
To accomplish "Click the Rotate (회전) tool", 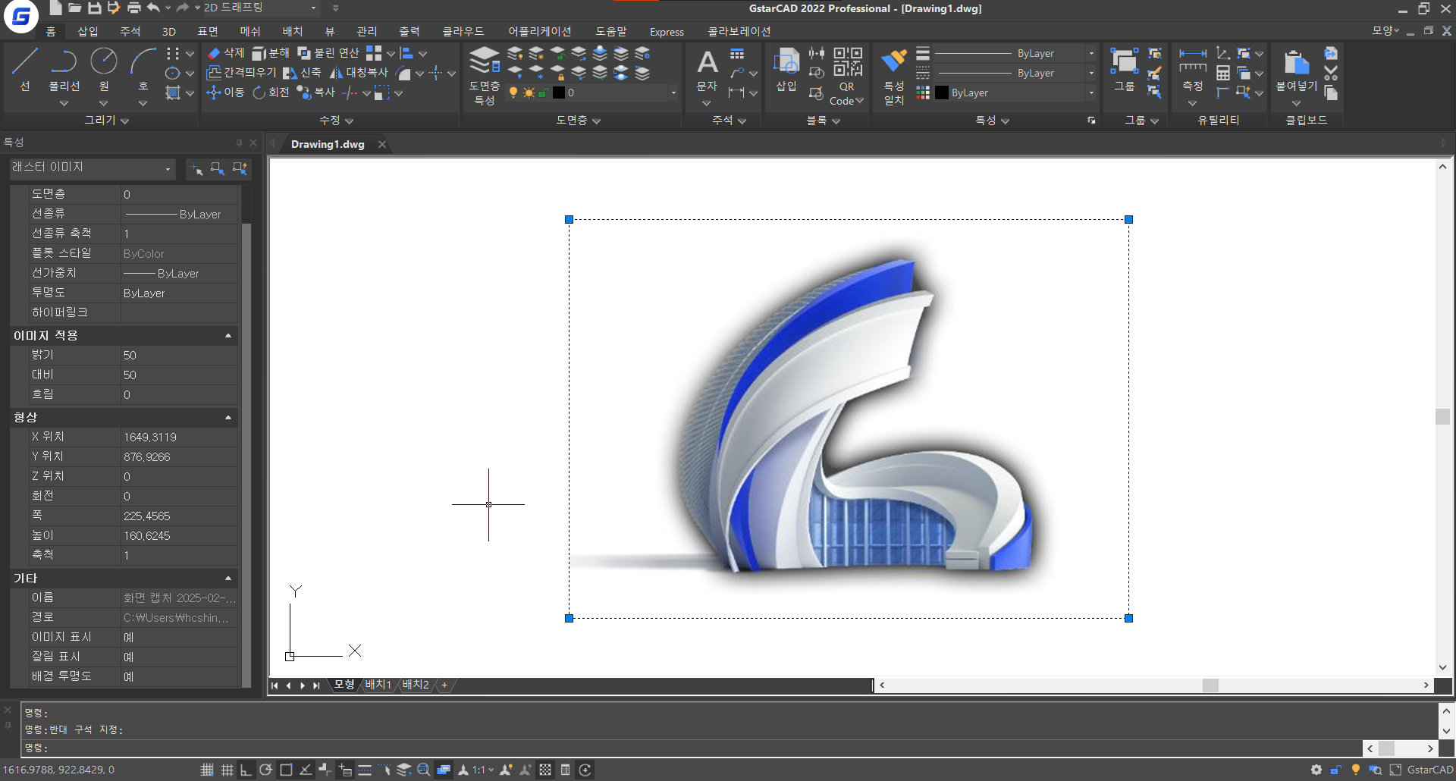I will click(271, 93).
